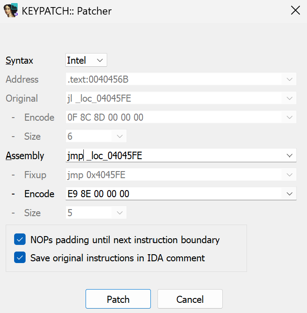Open the Syntax Intel dropdown
This screenshot has height=313, width=307.
click(x=86, y=60)
